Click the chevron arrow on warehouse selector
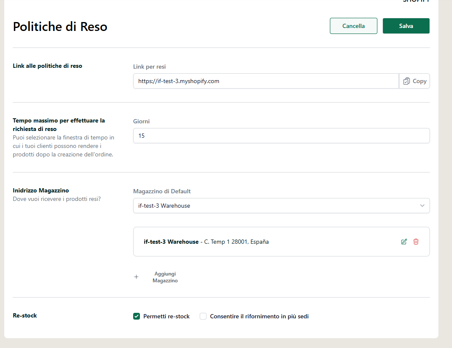The width and height of the screenshot is (452, 348). point(422,206)
